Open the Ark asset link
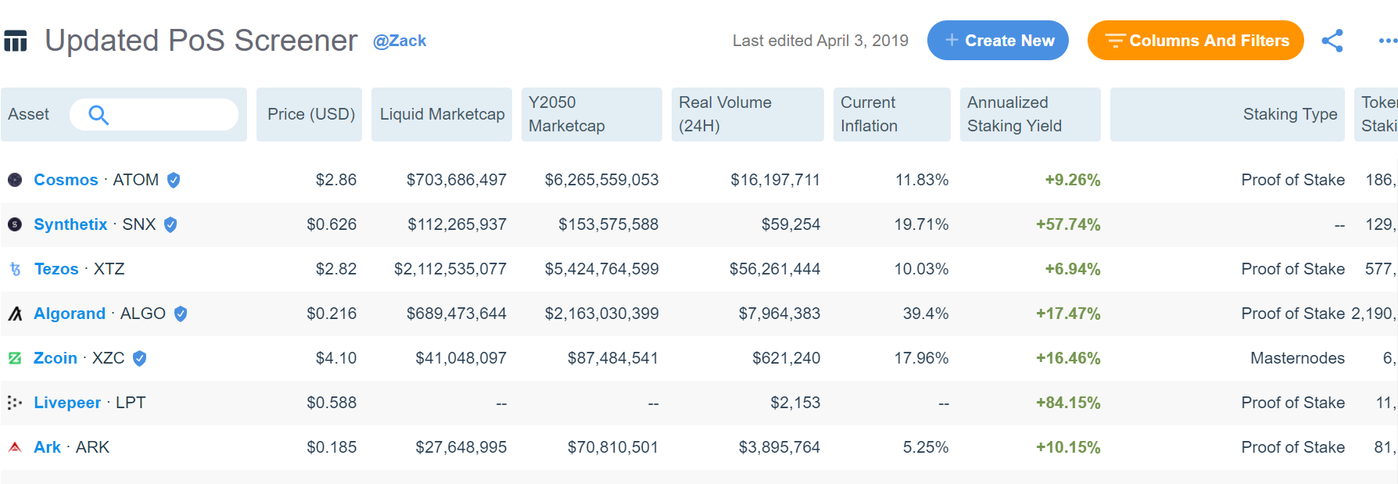 coord(47,447)
